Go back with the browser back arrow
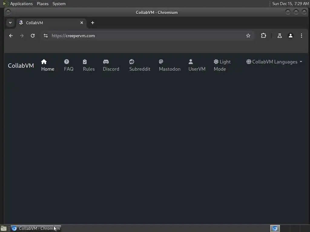Viewport: 310px width, 232px height. 11,36
